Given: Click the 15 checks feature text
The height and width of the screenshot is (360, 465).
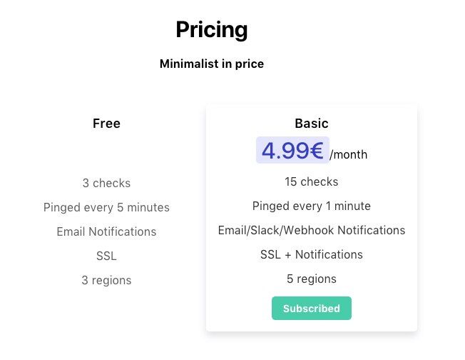Looking at the screenshot, I should pos(312,182).
